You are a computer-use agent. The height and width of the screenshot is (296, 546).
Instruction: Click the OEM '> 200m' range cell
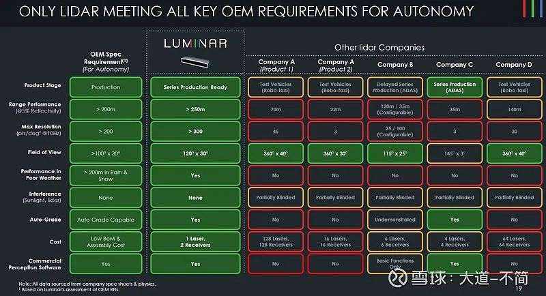pyautogui.click(x=106, y=109)
